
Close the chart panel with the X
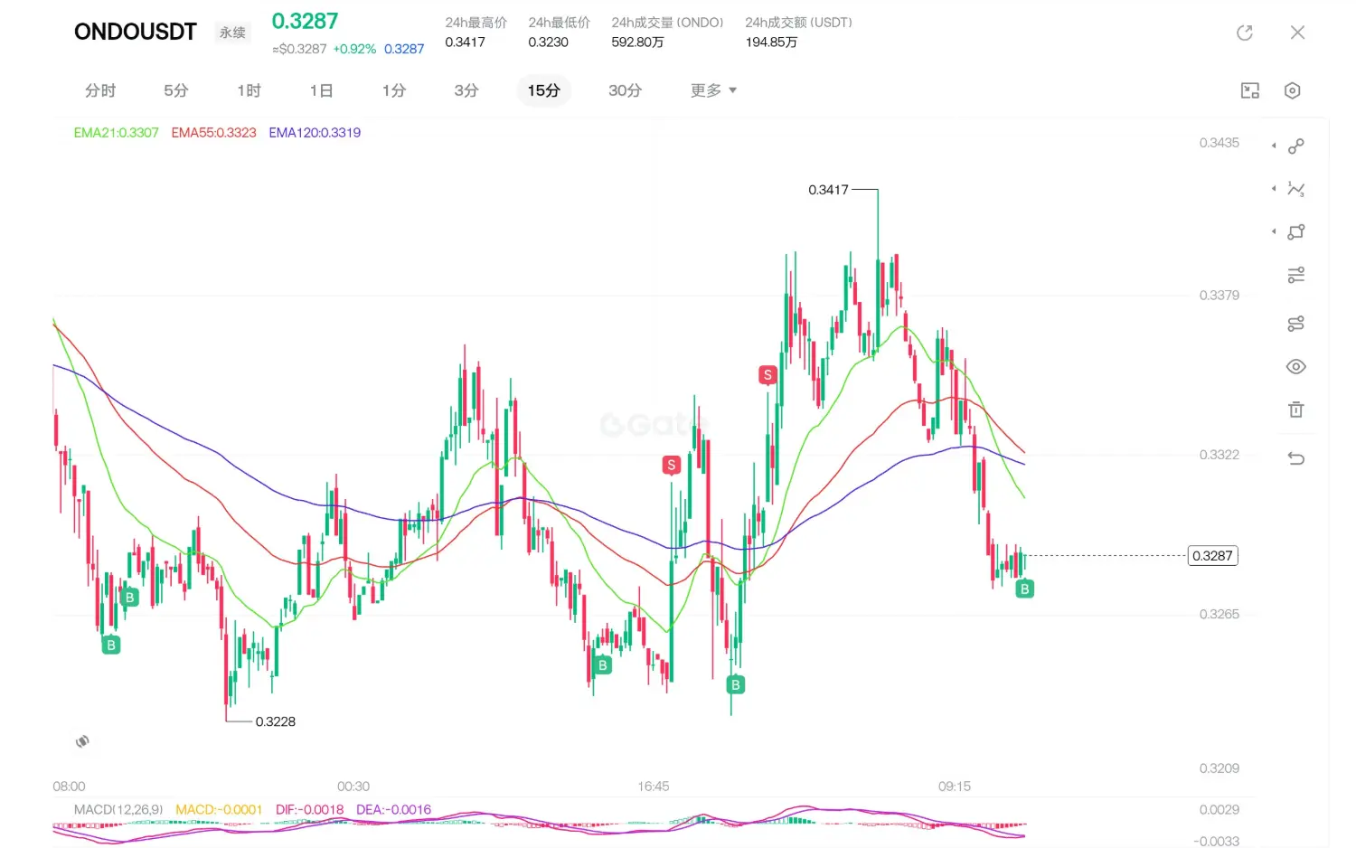1297,33
